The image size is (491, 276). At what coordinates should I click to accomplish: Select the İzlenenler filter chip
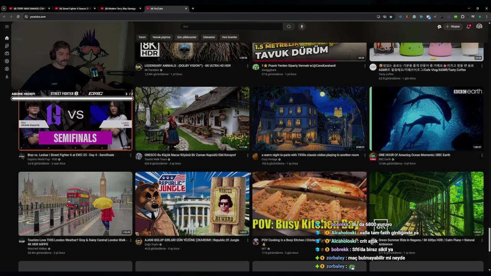click(x=209, y=37)
